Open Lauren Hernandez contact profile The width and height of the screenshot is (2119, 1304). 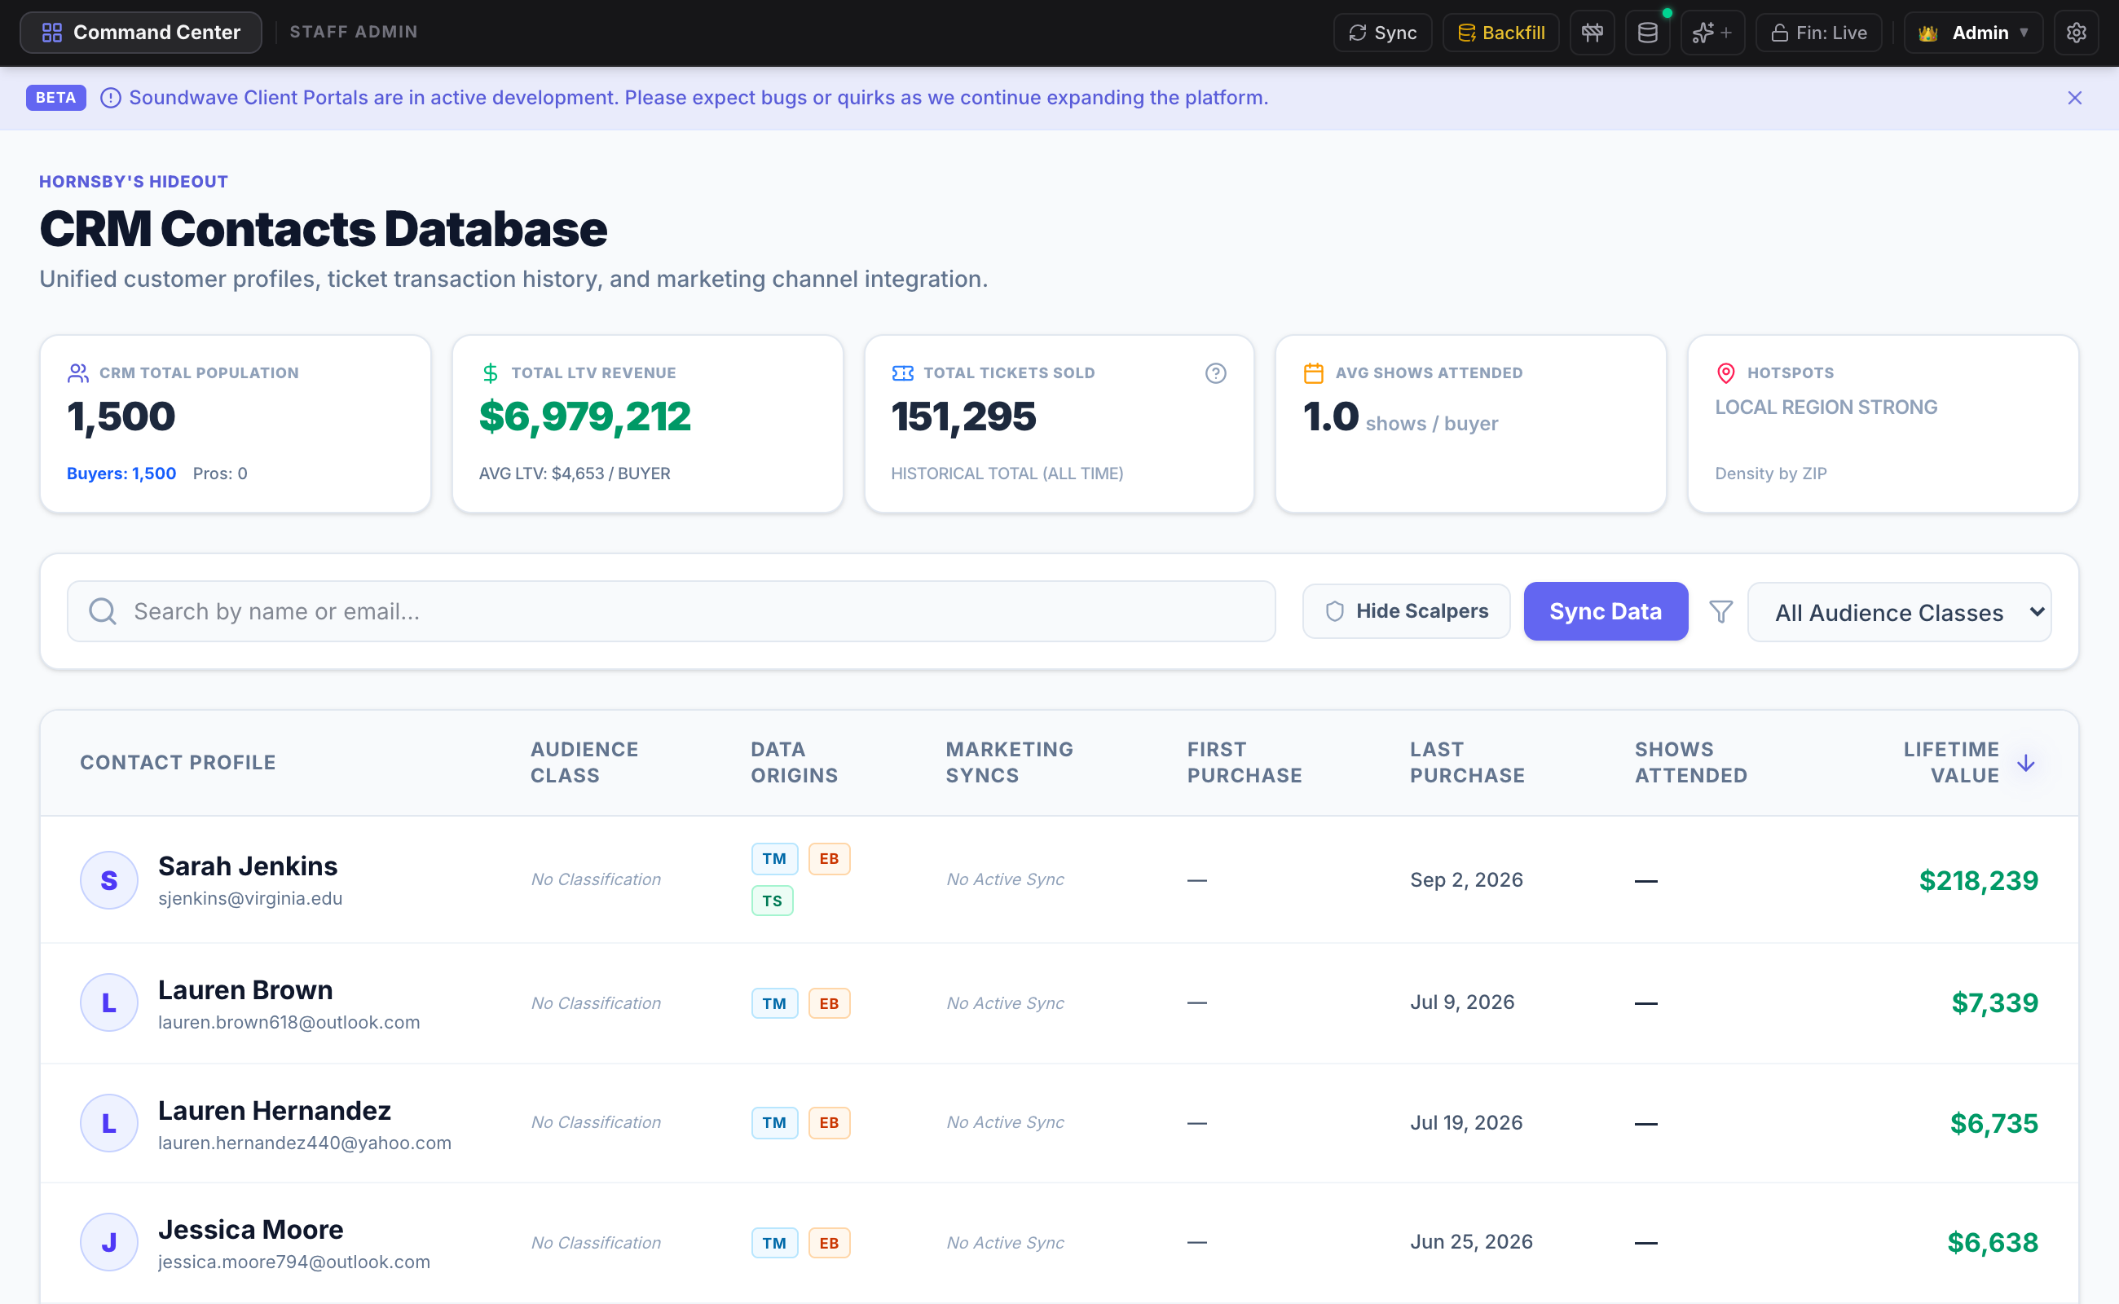275,1111
